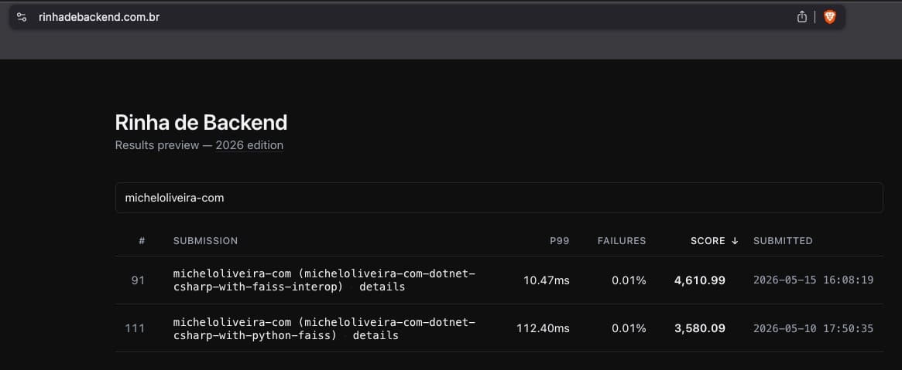Click the share icon in the address bar
The image size is (902, 370).
coord(802,17)
